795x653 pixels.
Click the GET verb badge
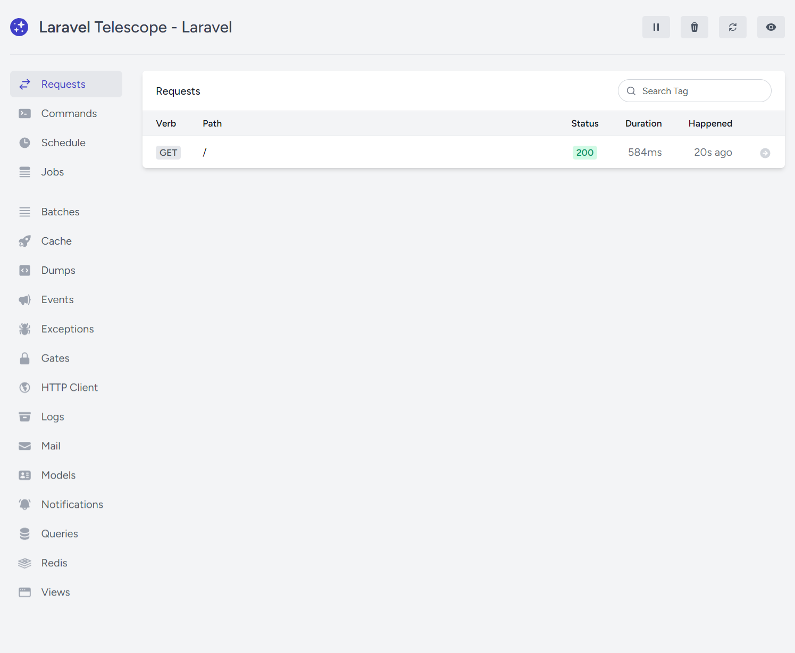pyautogui.click(x=169, y=153)
